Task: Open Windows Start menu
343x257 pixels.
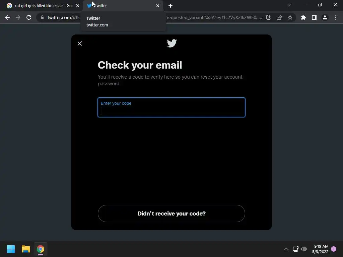Action: 11,249
